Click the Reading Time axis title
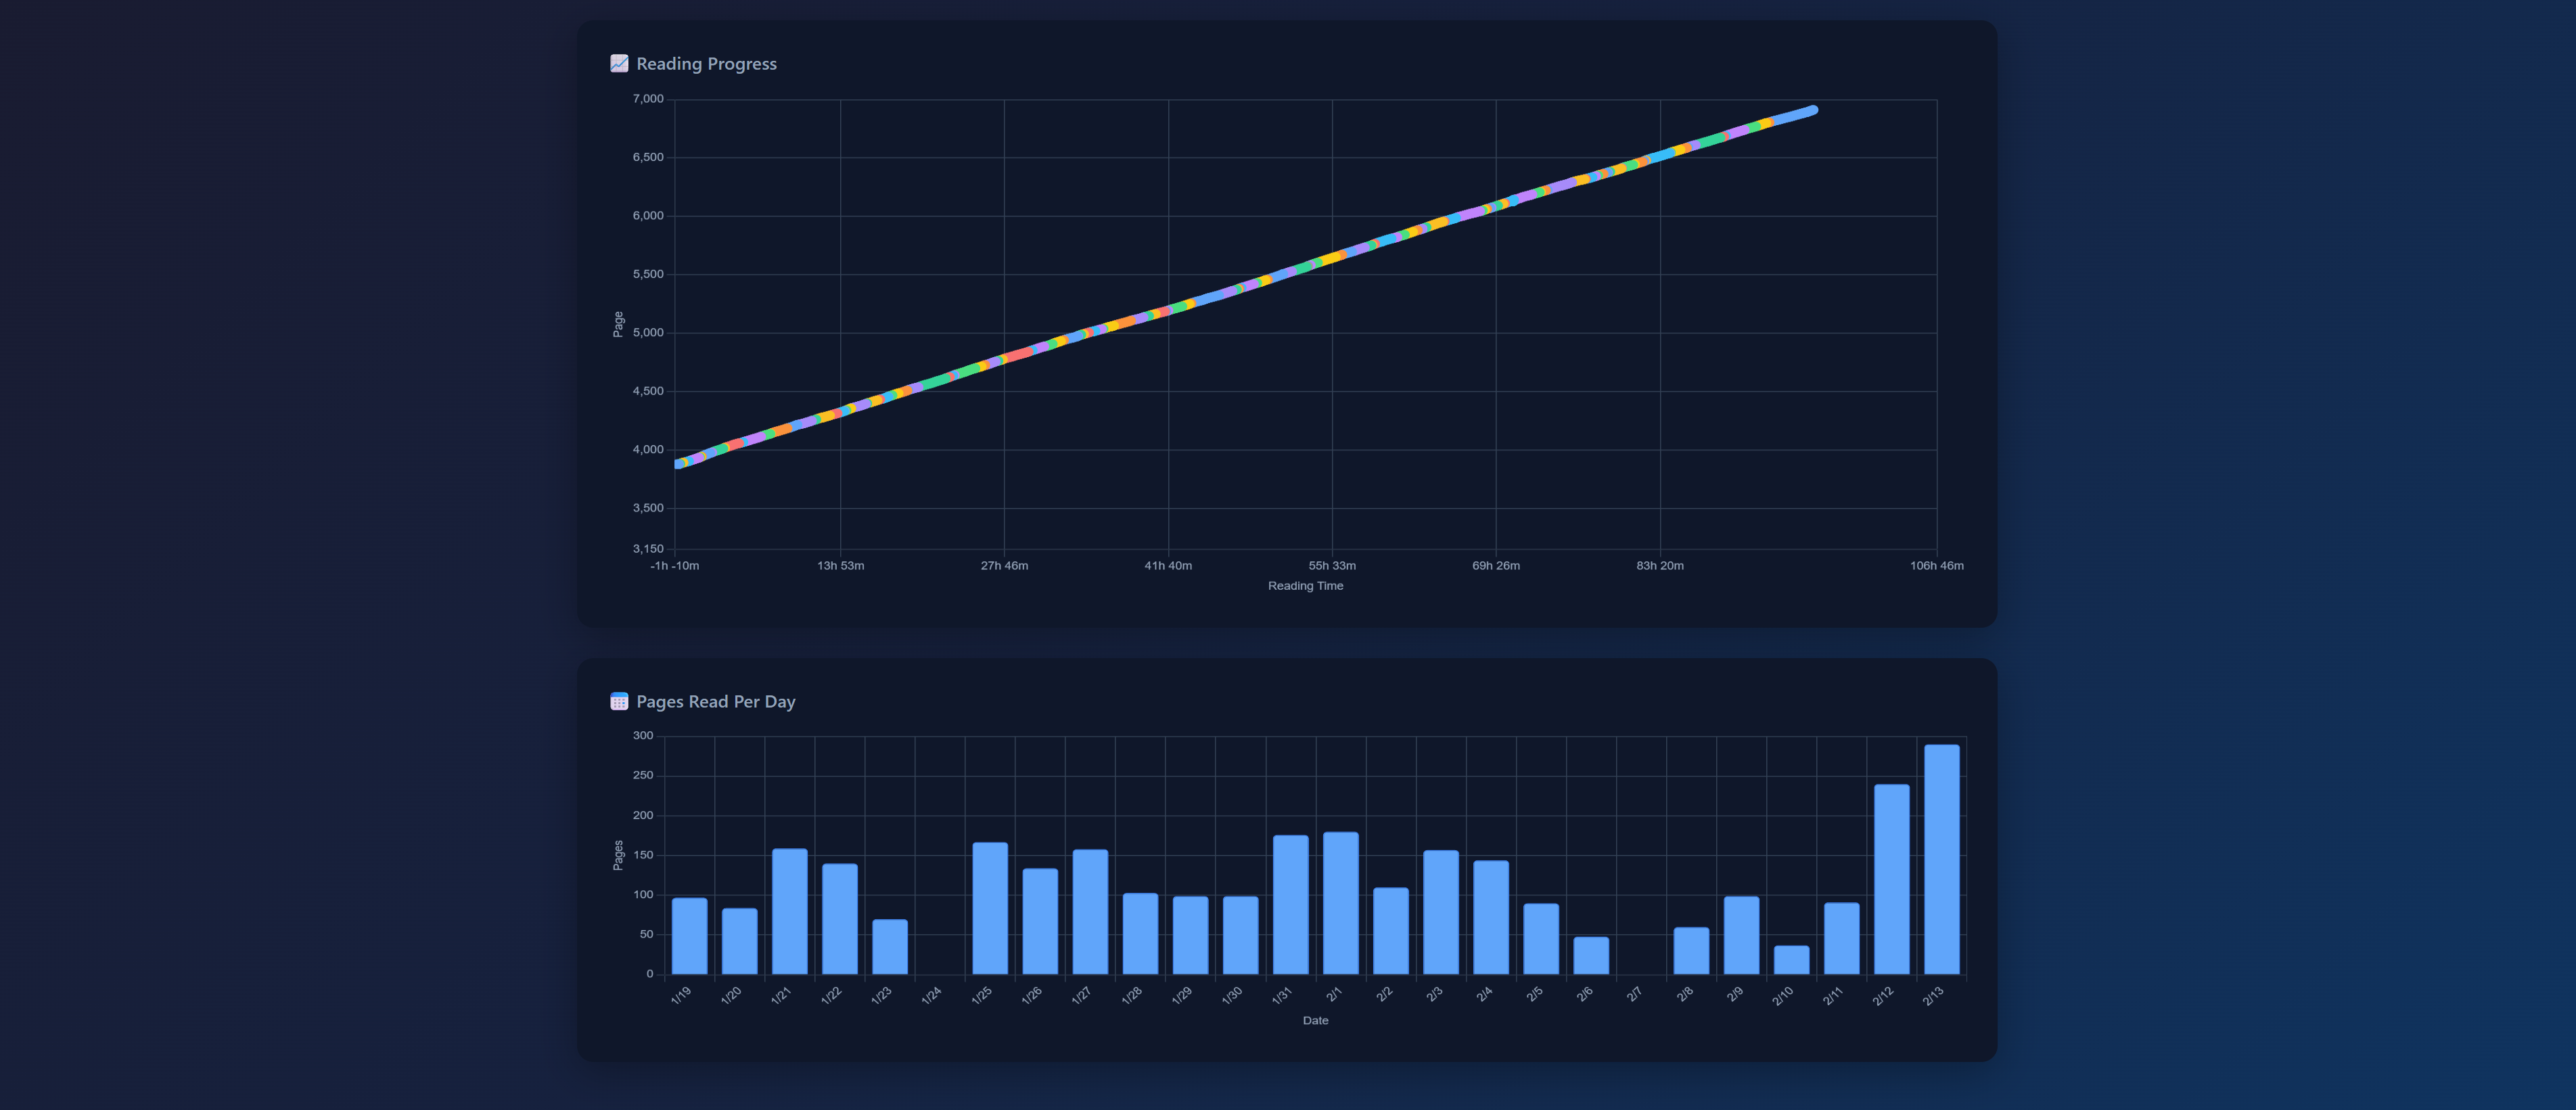Screen dimensions: 2576x1110 pos(1305,586)
